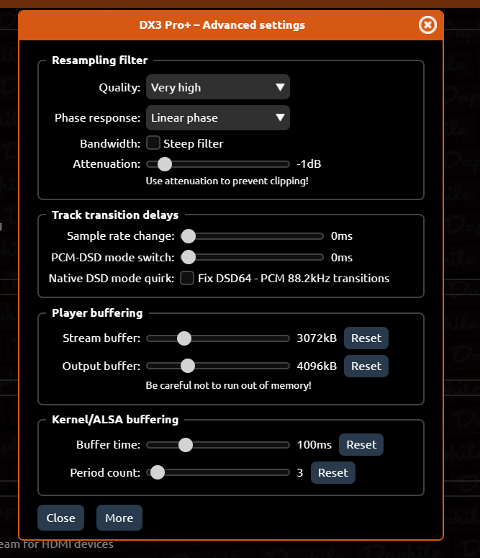Click the dialog title DX3 Pro+ – Advanced settings

222,25
